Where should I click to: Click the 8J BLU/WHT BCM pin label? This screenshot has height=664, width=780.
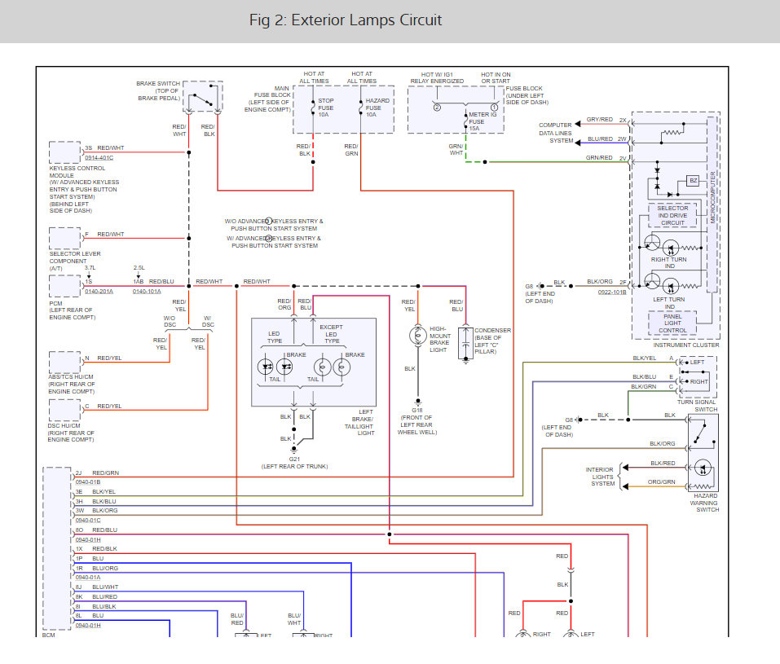click(96, 587)
